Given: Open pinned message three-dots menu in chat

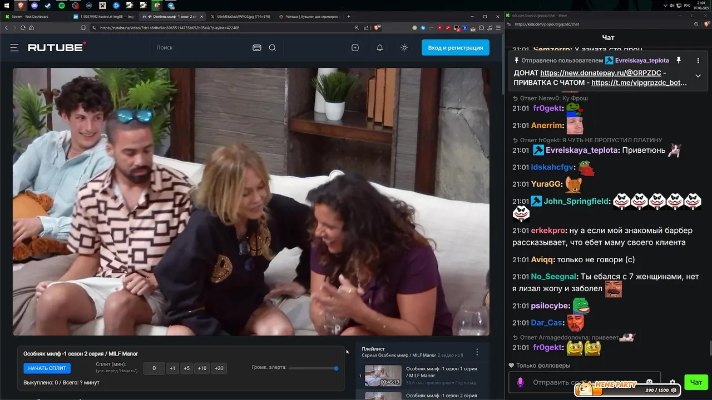Looking at the screenshot, I should click(x=698, y=61).
